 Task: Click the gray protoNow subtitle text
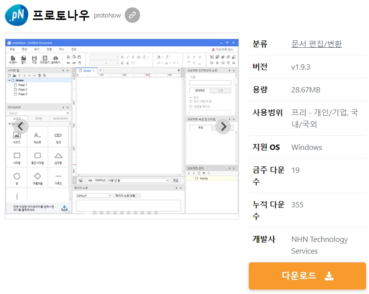[x=107, y=16]
